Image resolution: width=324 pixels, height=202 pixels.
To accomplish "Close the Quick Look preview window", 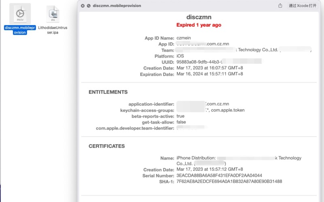I will (83, 6).
